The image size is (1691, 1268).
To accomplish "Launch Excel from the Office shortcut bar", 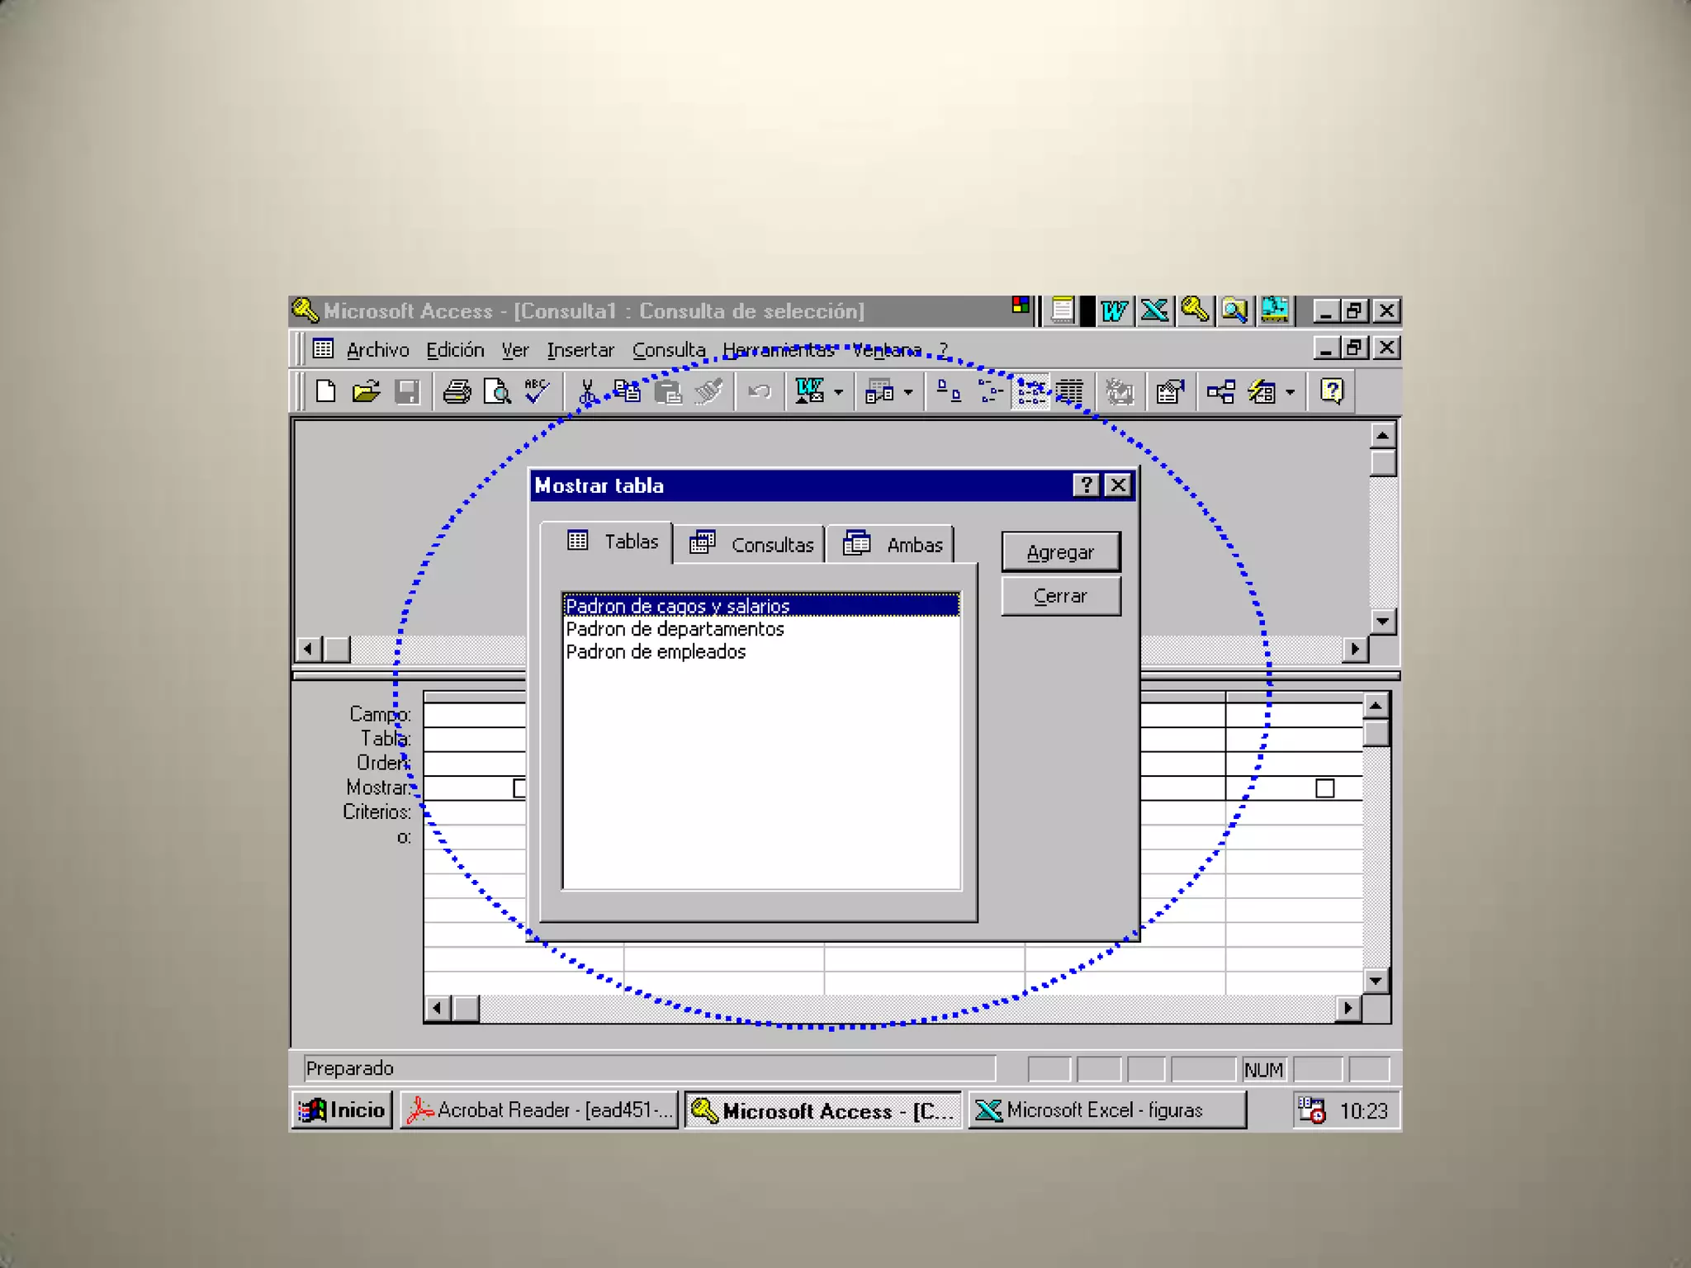I will pyautogui.click(x=1154, y=311).
